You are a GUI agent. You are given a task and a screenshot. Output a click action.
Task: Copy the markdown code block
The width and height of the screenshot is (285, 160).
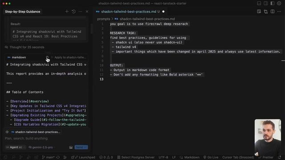click(47, 57)
